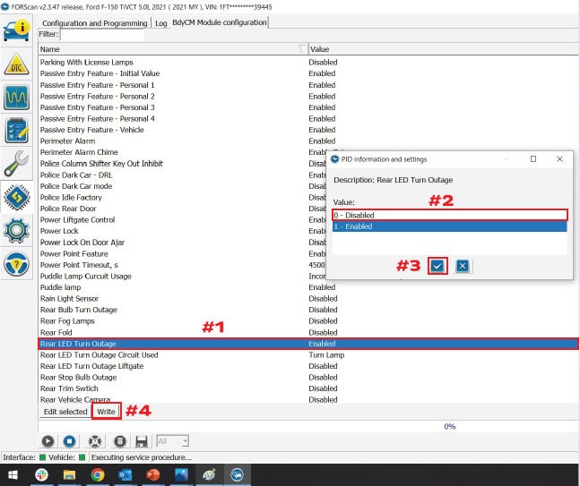The image size is (580, 486).
Task: Click the Filter input field
Action: point(102,34)
